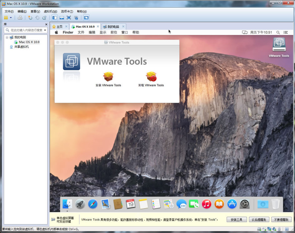Click the Uninstall VMware Tools package icon

pos(151,77)
